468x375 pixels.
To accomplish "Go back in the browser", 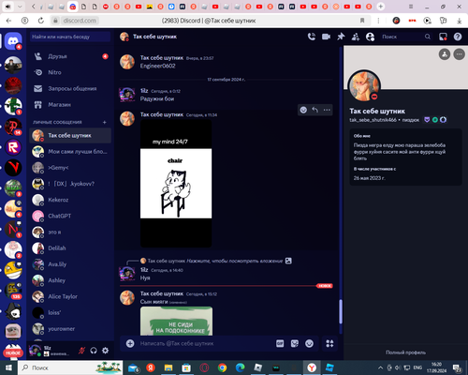I will pos(8,21).
